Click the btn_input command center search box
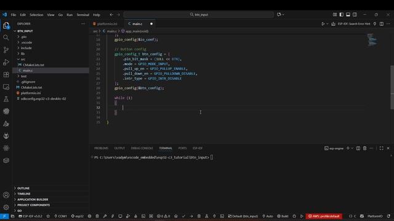 (x=198, y=15)
